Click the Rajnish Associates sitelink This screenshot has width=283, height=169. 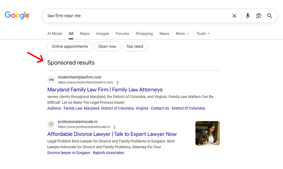click(x=108, y=153)
